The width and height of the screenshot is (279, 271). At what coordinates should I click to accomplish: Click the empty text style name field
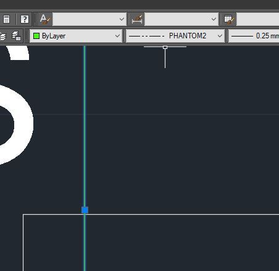pyautogui.click(x=86, y=19)
